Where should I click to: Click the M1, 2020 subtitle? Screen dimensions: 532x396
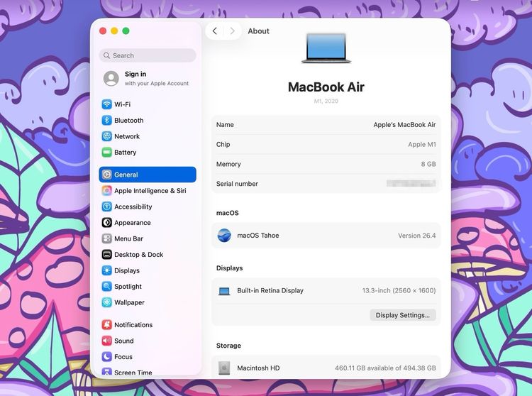pos(326,101)
